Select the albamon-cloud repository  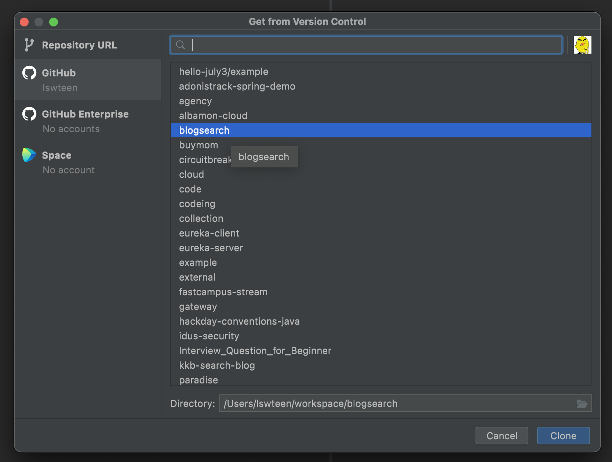[381, 115]
